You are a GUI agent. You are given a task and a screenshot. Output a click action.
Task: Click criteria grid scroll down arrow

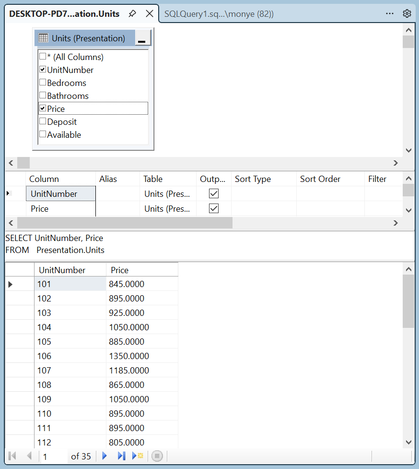408,210
